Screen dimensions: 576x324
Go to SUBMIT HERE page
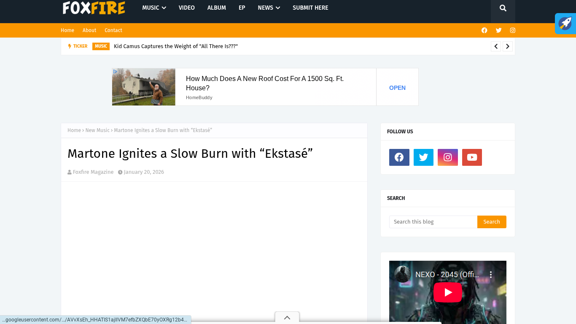coord(310,8)
